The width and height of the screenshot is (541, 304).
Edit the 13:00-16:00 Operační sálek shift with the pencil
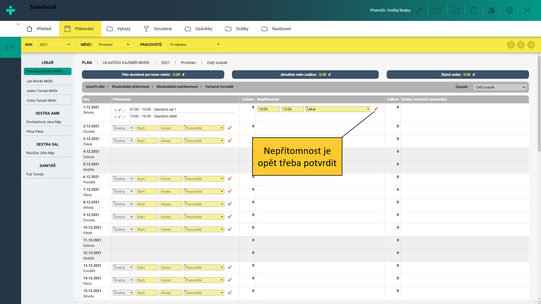pos(119,117)
